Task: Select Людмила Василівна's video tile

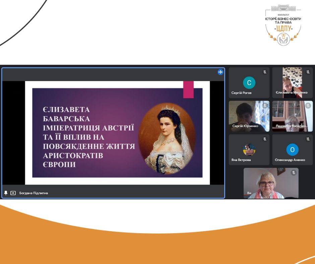Action: pyautogui.click(x=292, y=116)
